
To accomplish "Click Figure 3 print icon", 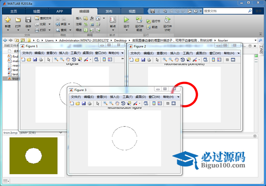I will (x=90, y=103).
